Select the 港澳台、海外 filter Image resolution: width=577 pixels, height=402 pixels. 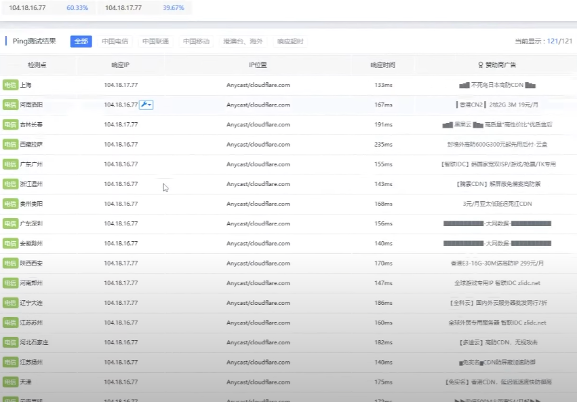pos(242,41)
